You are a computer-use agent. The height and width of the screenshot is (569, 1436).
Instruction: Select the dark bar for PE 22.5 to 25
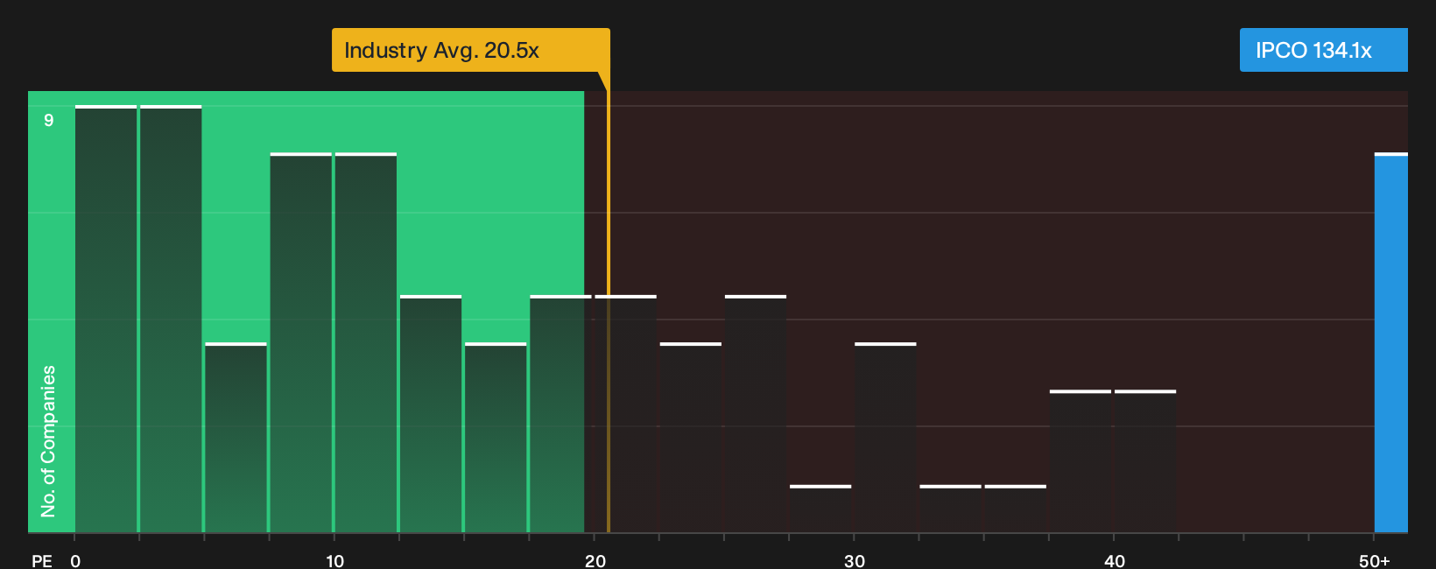(x=691, y=437)
